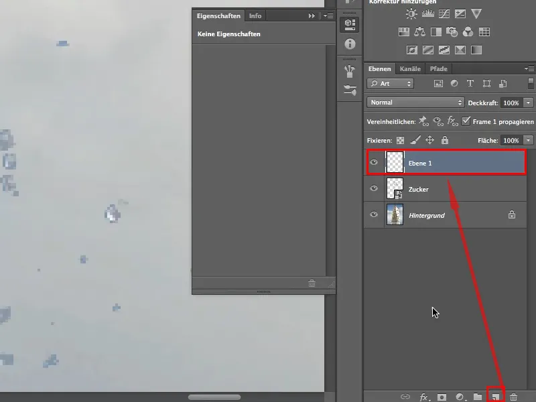Add an Invert adjustment
This screenshot has height=402, width=536.
(412, 50)
